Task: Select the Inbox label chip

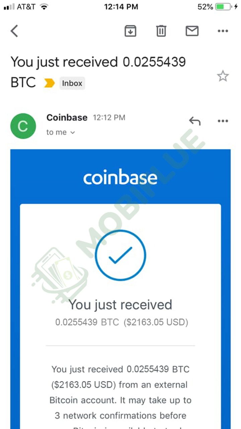Action: point(72,83)
